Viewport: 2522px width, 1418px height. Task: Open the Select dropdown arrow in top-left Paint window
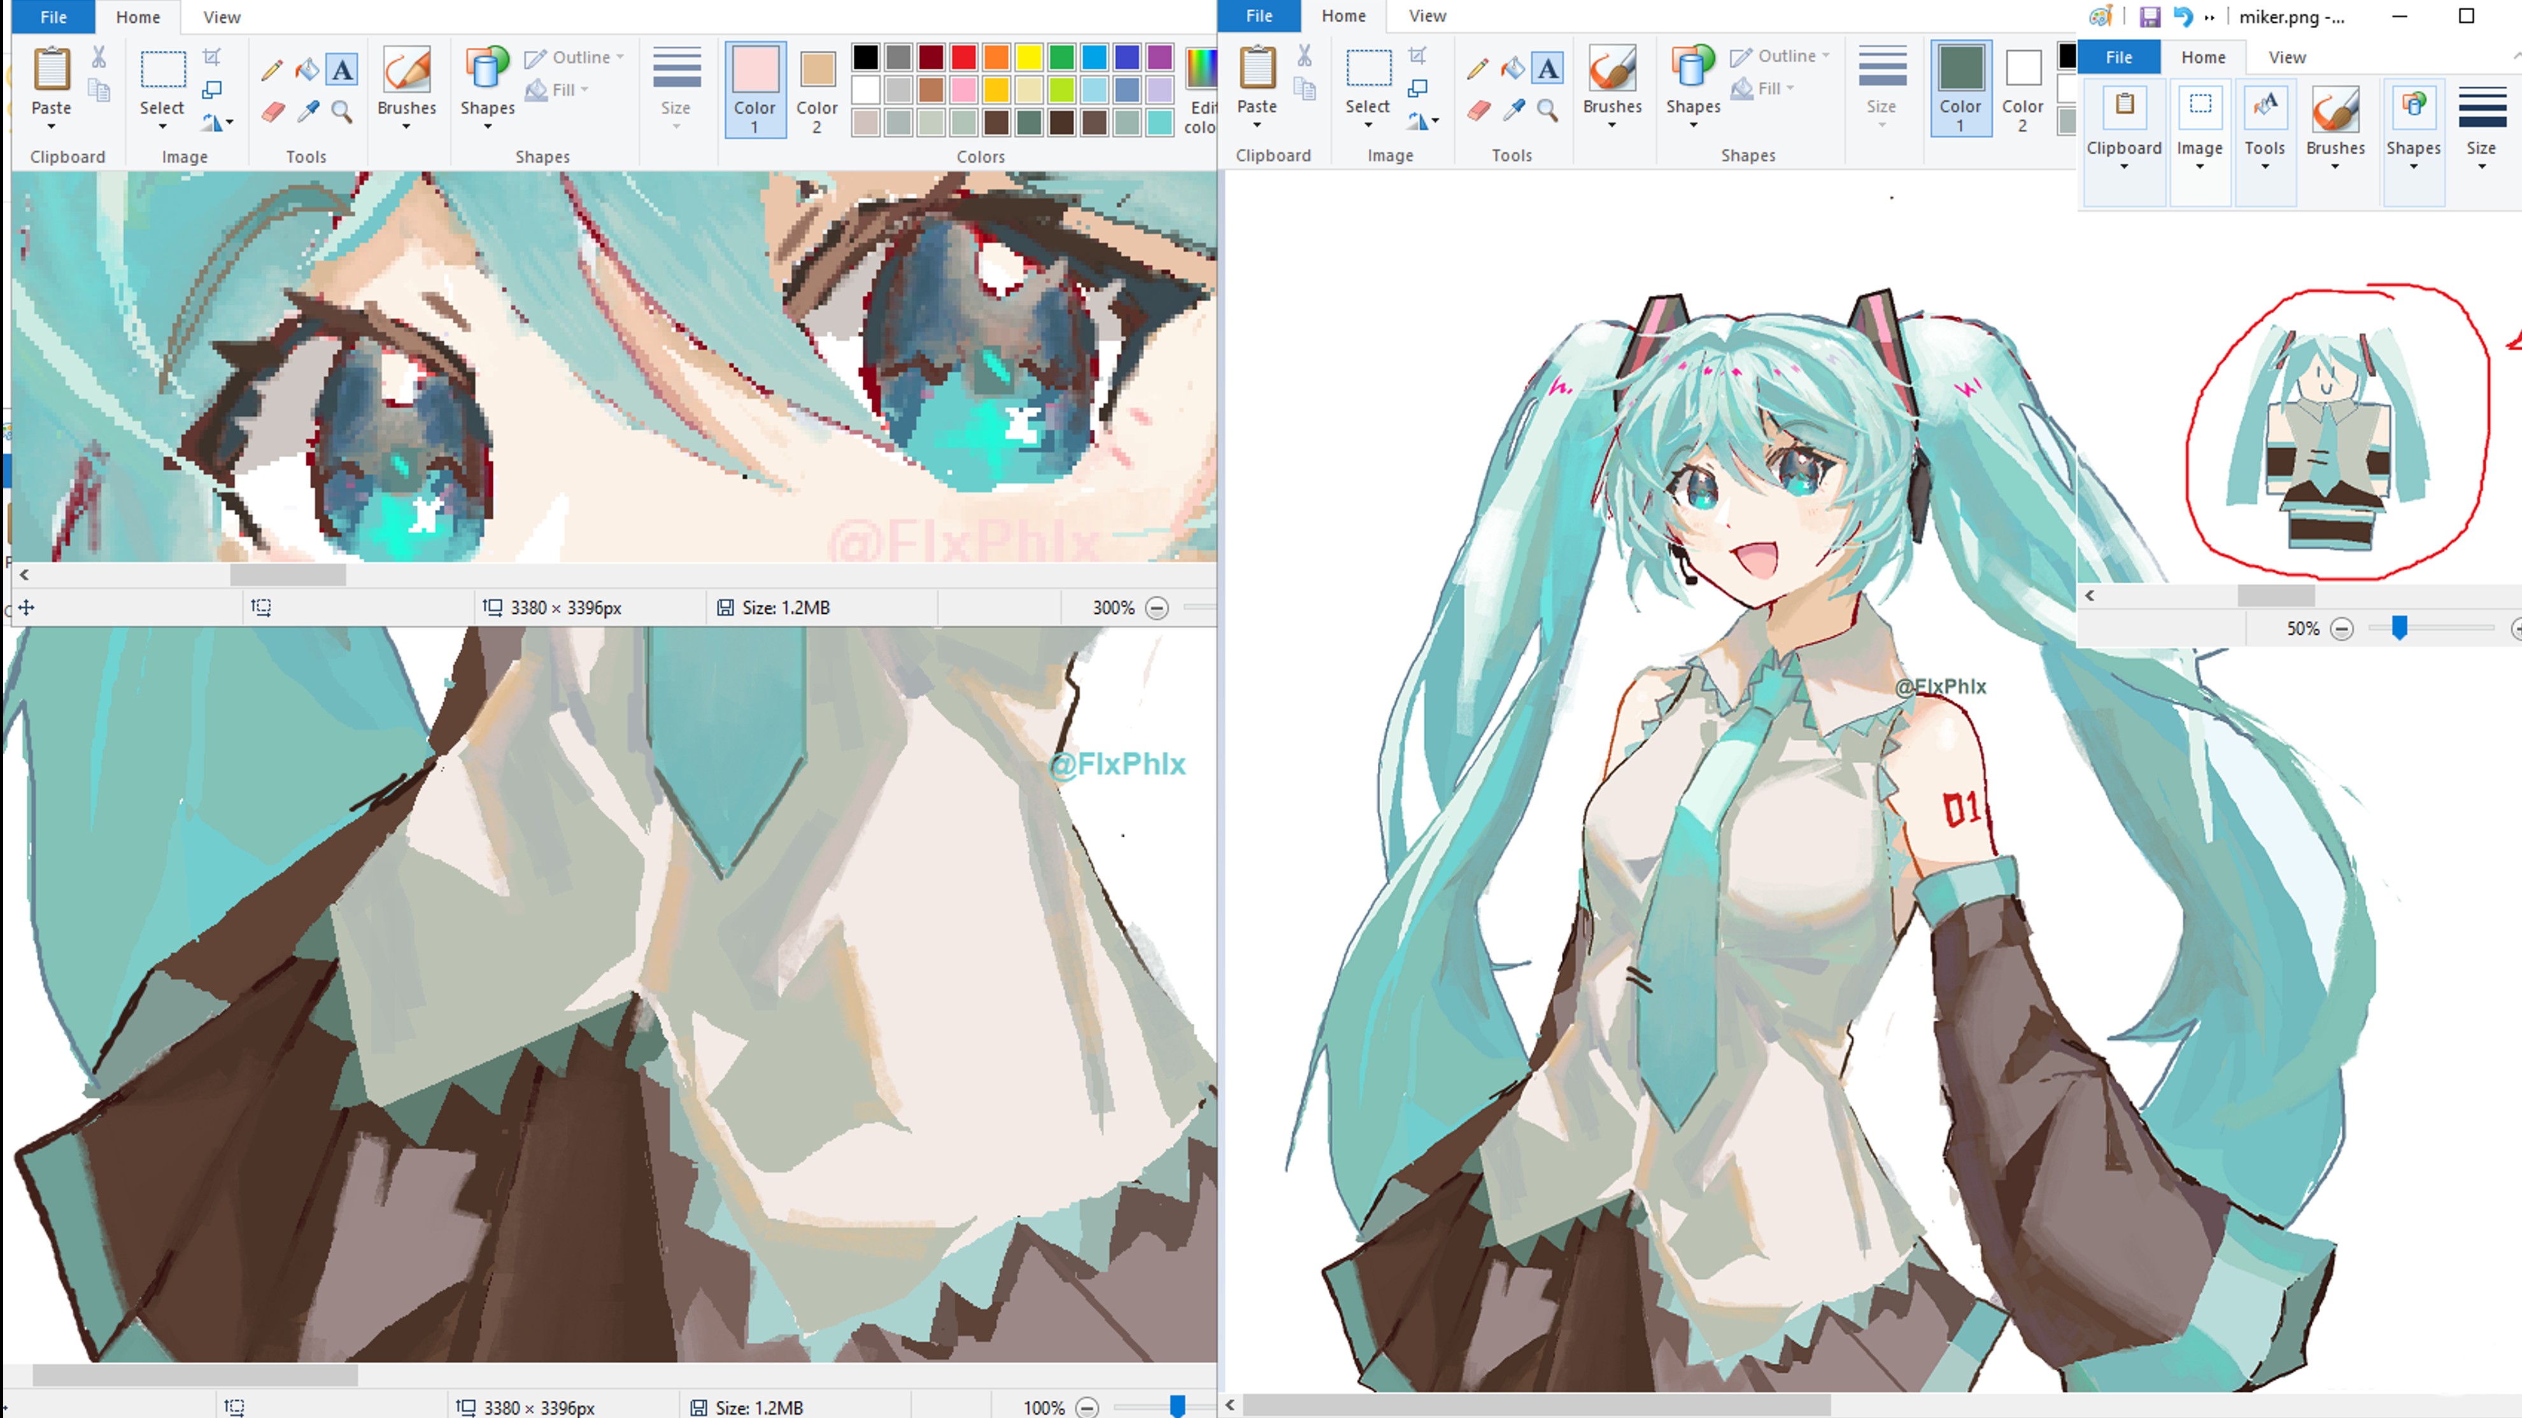point(162,126)
